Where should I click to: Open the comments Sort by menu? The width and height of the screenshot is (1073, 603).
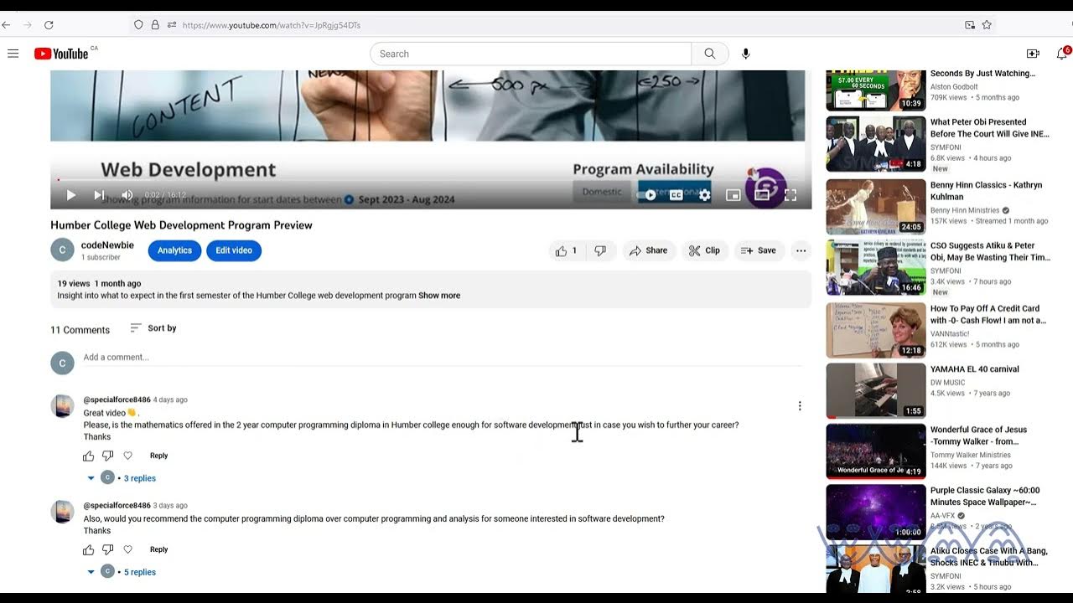153,328
